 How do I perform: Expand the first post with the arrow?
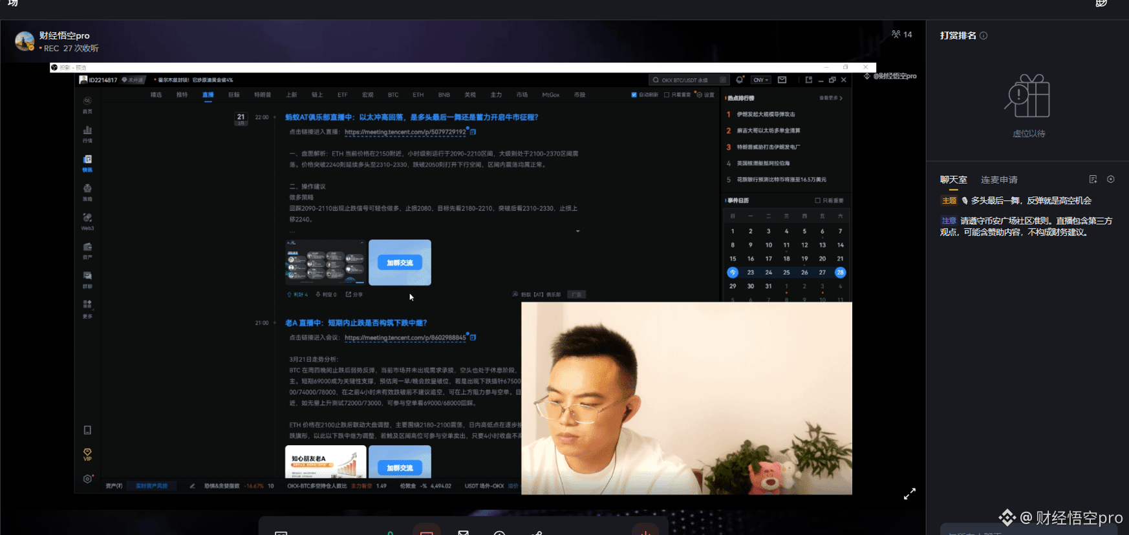(x=577, y=231)
